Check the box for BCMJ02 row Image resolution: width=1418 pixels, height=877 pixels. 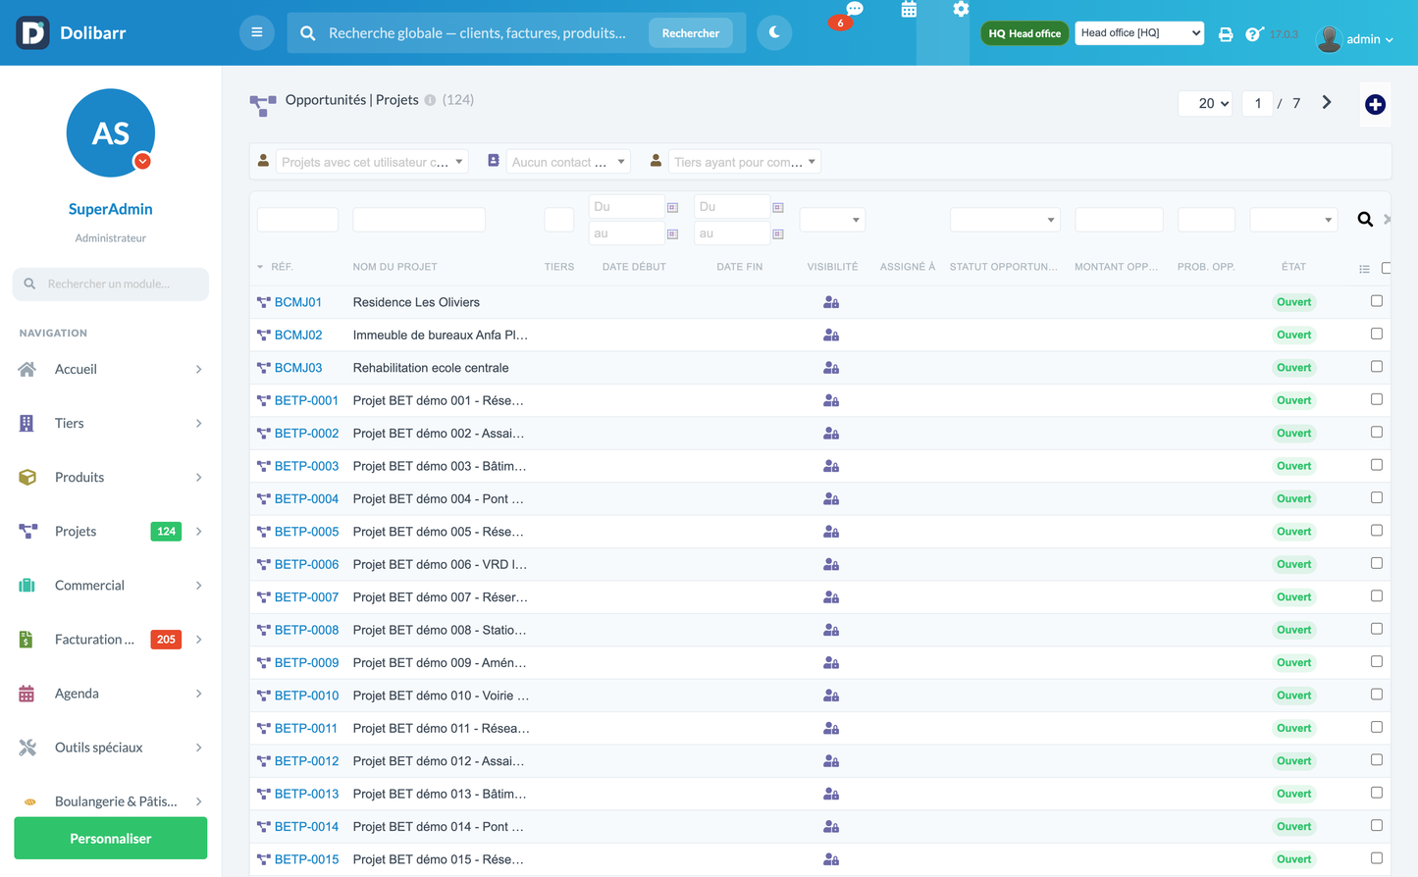[1377, 334]
